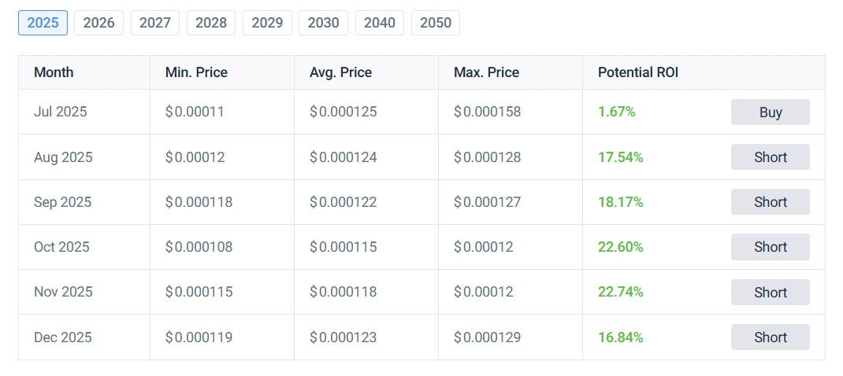This screenshot has height=376, width=843.
Task: Click the Min. Price column header
Action: click(x=196, y=72)
